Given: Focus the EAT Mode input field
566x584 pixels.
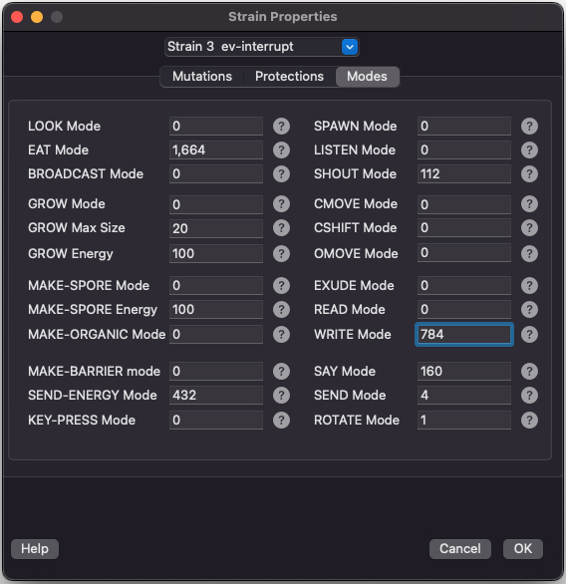Looking at the screenshot, I should (216, 150).
